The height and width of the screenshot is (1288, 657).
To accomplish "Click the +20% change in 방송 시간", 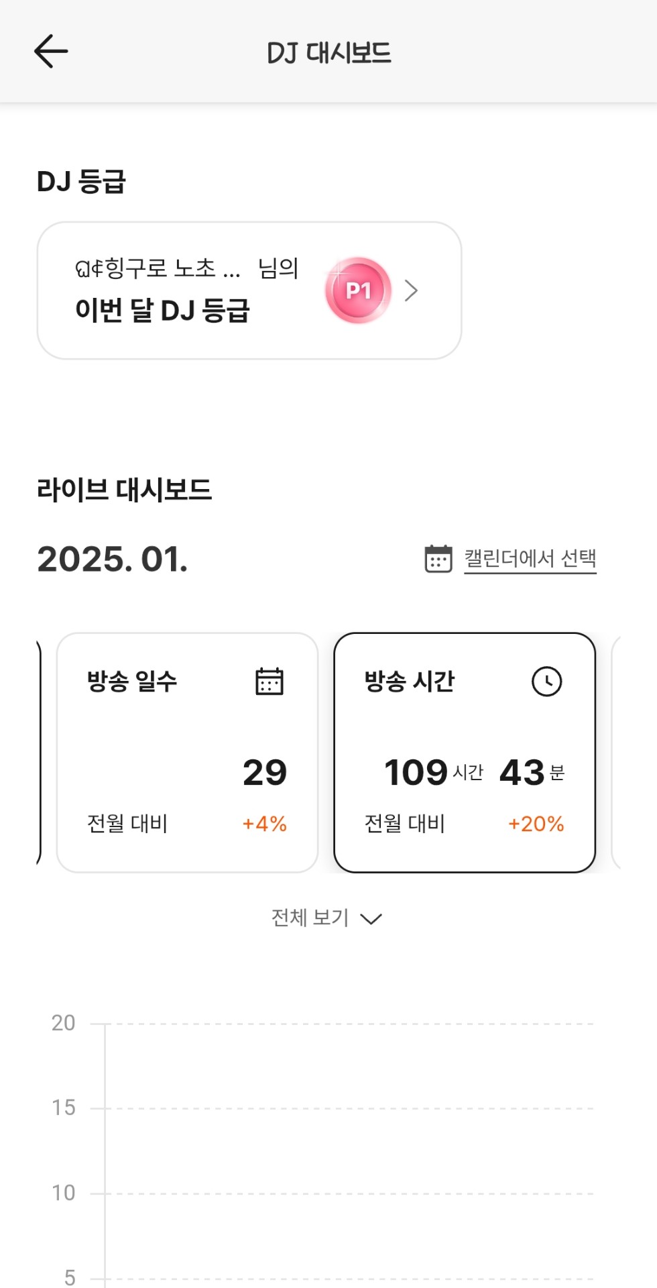I will [x=536, y=824].
